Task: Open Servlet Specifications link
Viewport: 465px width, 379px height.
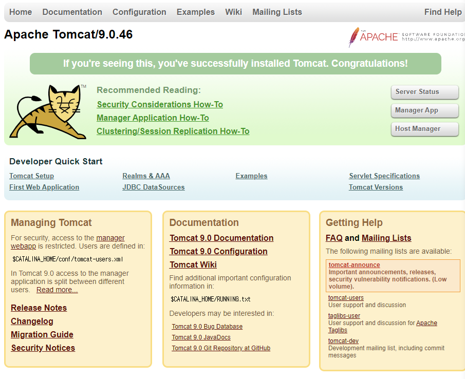Action: (x=384, y=176)
